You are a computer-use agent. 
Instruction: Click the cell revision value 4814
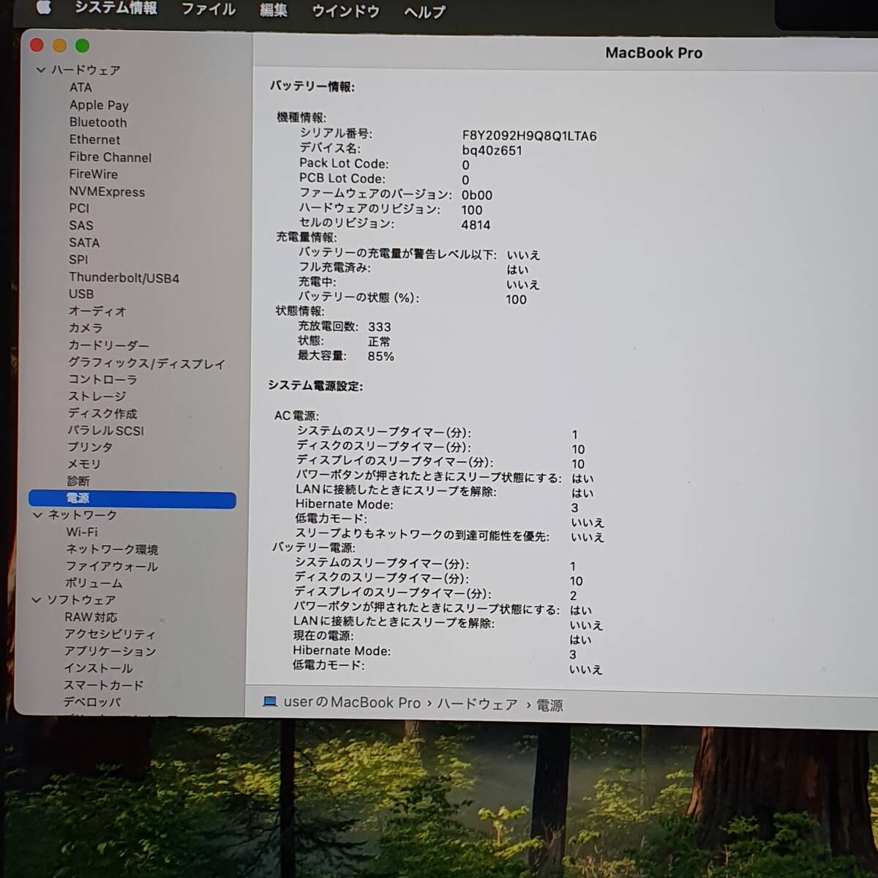click(476, 225)
